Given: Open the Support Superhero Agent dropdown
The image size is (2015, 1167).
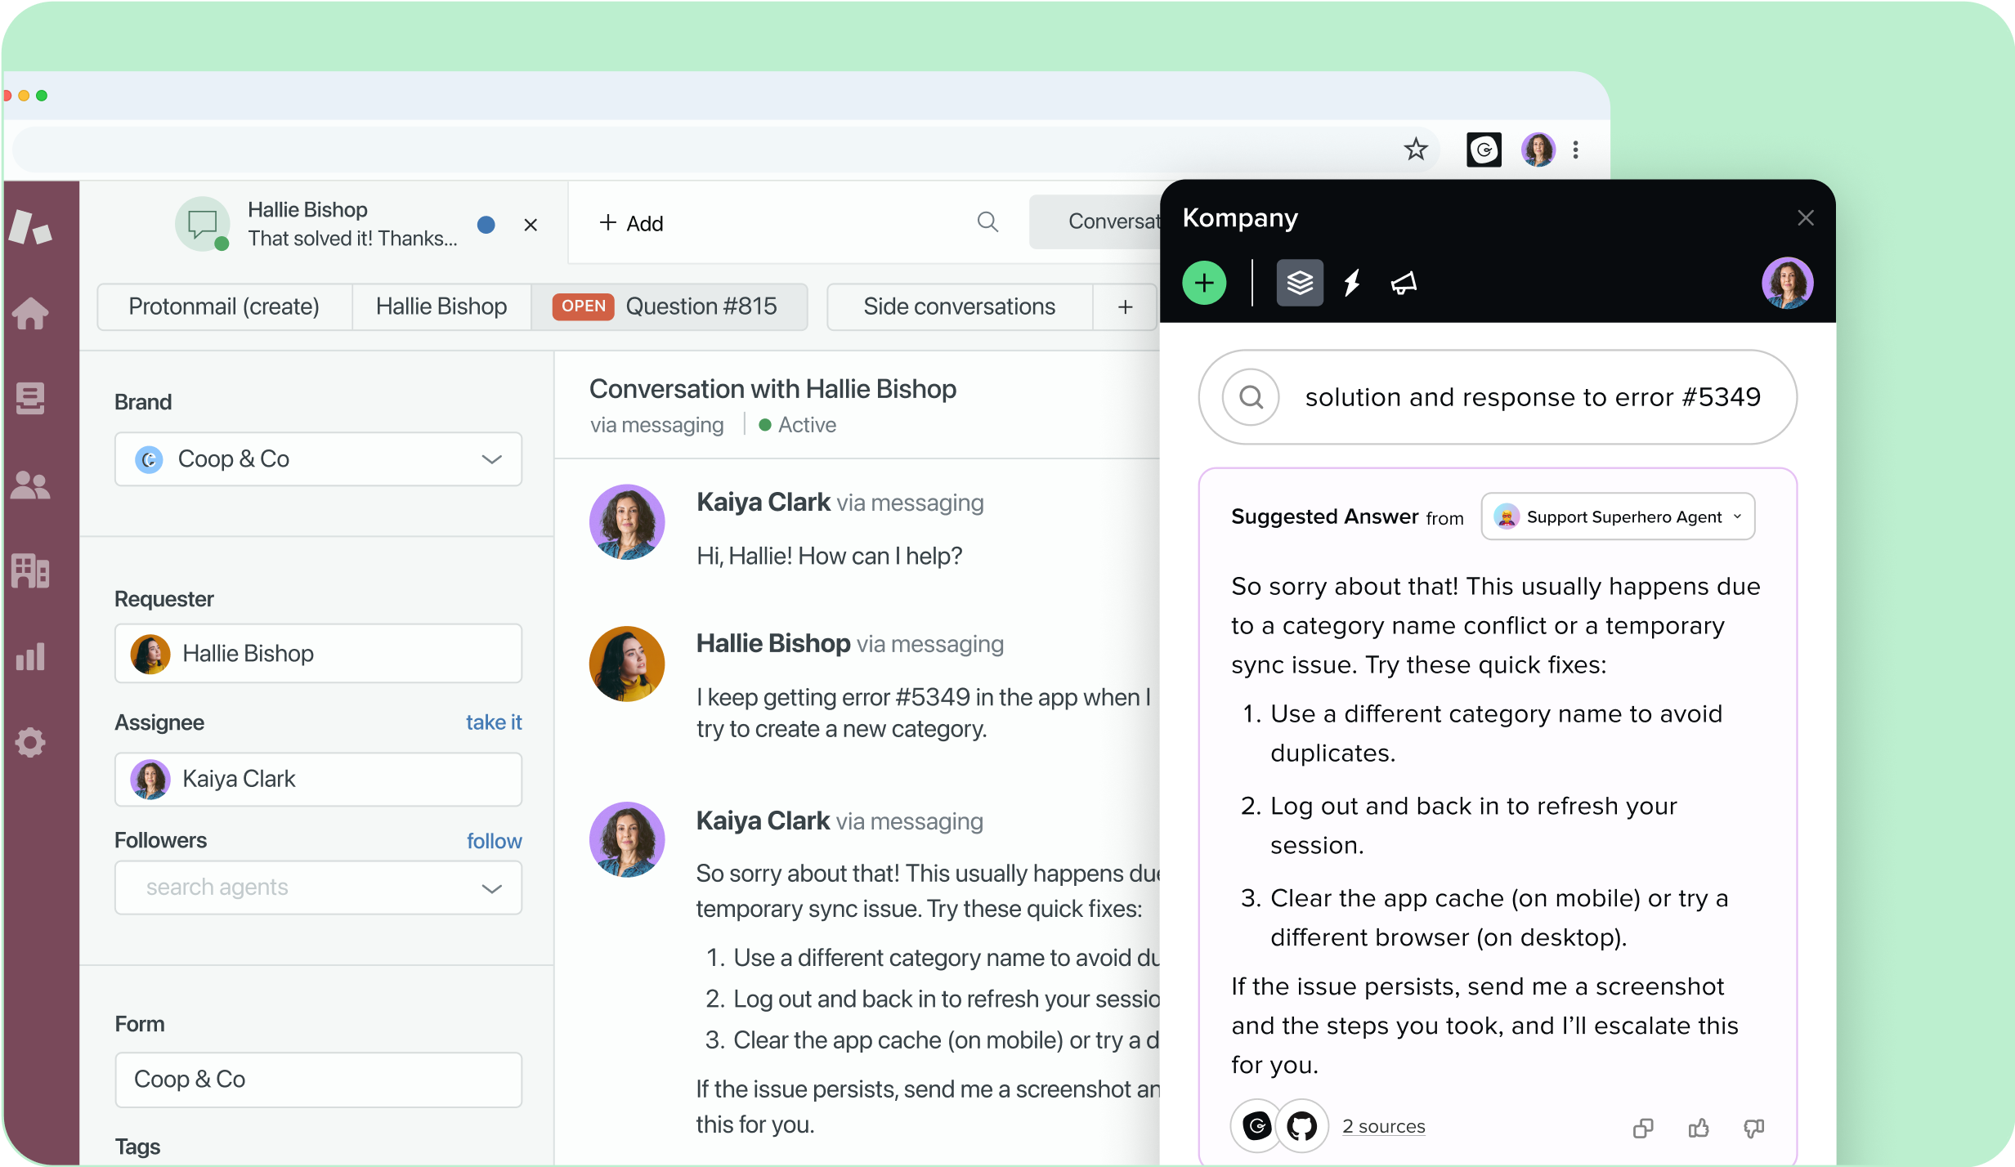Looking at the screenshot, I should (x=1618, y=517).
